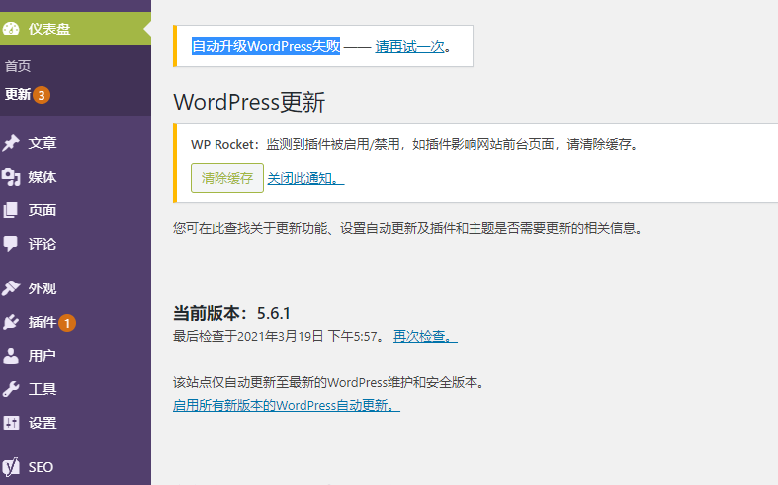Viewport: 778px width, 485px height.
Task: Click the 当前版本：5.6.1 text
Action: tap(231, 313)
